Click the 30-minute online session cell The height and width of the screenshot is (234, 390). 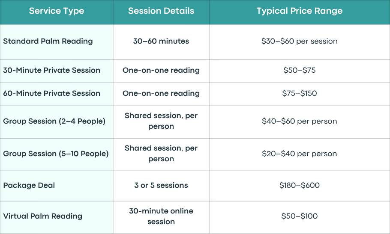click(161, 217)
